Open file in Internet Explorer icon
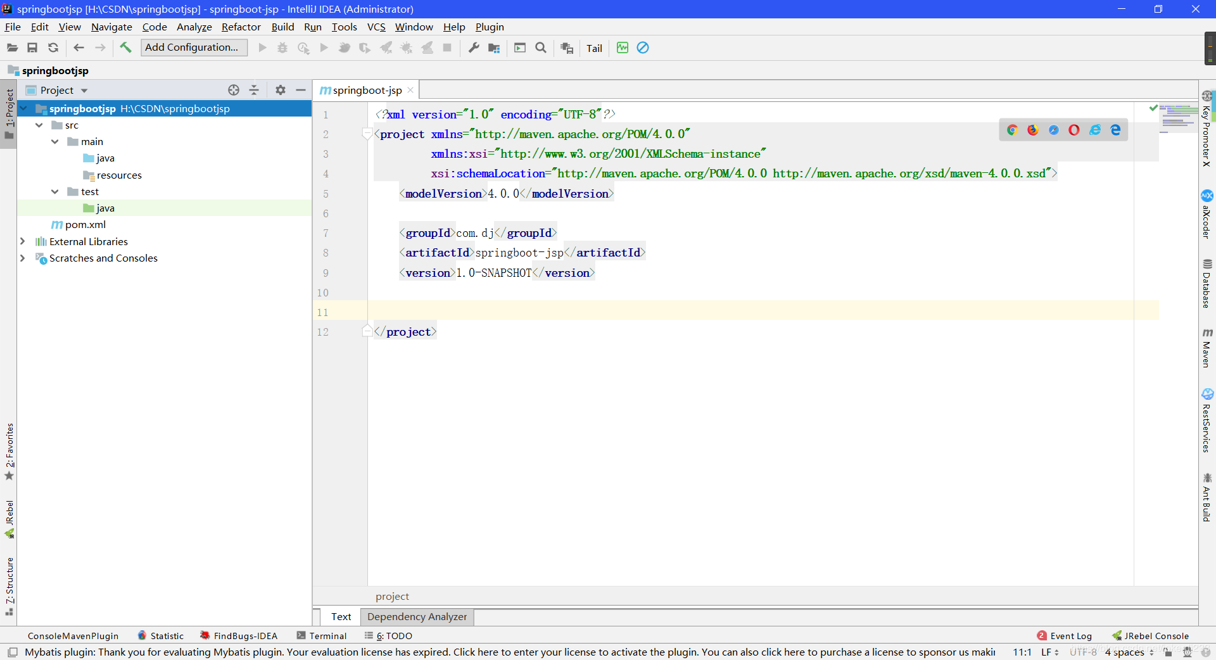The width and height of the screenshot is (1216, 660). pos(1095,130)
